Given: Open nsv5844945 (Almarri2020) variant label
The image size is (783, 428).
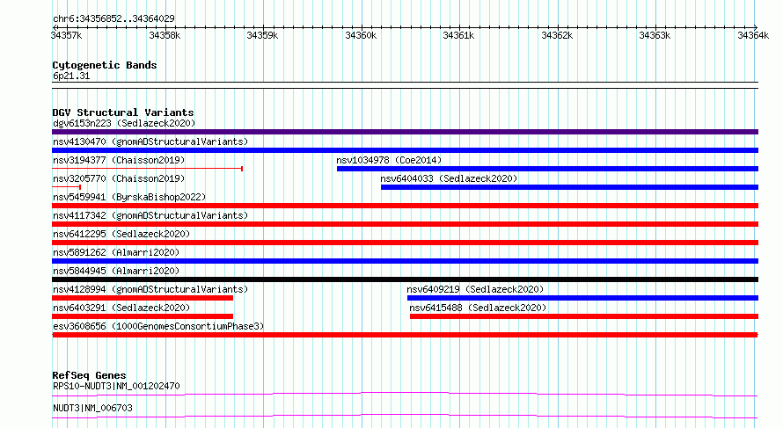Looking at the screenshot, I should coord(116,271).
